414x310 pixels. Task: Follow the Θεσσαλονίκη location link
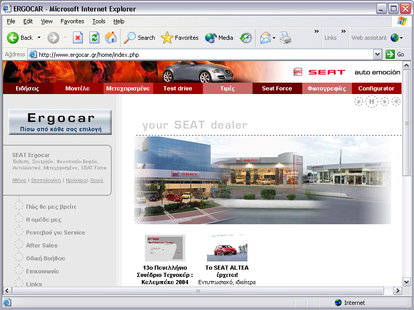coord(46,180)
